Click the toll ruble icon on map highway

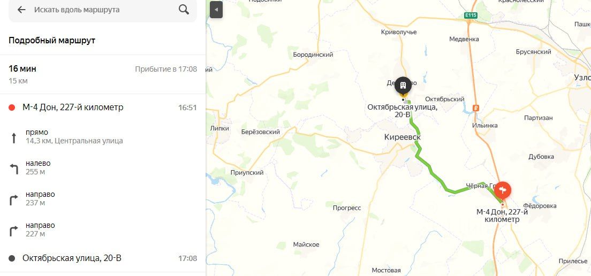pyautogui.click(x=476, y=108)
